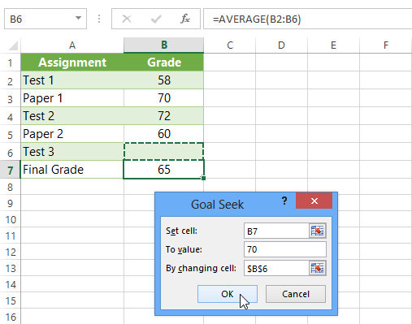Viewport: 412px width, 324px height.
Task: Click the formula bar showing =AVERAGE(B2:B6)
Action: click(308, 19)
